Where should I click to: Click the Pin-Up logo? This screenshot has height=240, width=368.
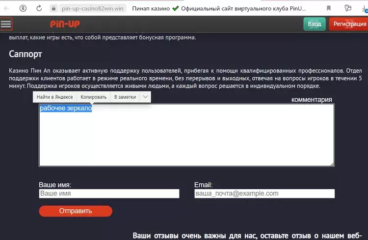tap(65, 24)
